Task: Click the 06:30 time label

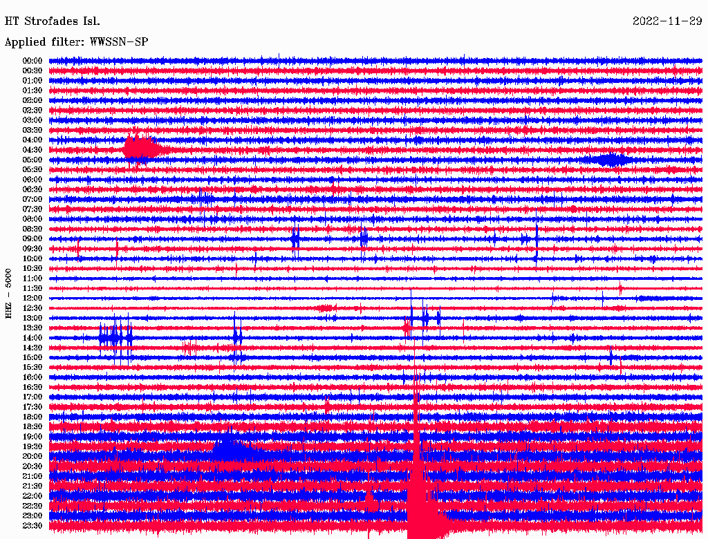Action: pyautogui.click(x=32, y=189)
